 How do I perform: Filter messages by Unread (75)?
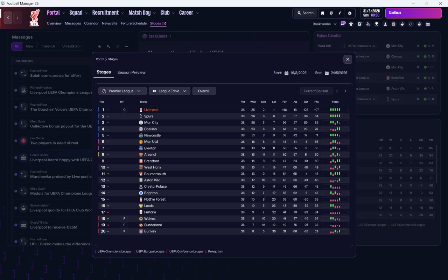pyautogui.click(x=71, y=46)
